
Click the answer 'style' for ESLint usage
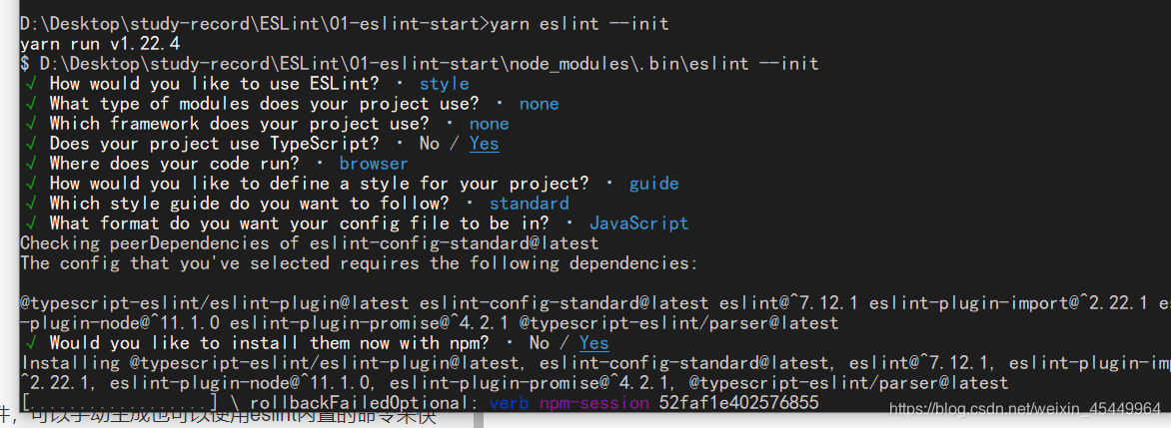coord(445,84)
